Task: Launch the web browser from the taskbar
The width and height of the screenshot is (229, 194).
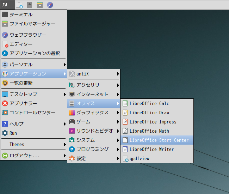Action: [x=50, y=5]
